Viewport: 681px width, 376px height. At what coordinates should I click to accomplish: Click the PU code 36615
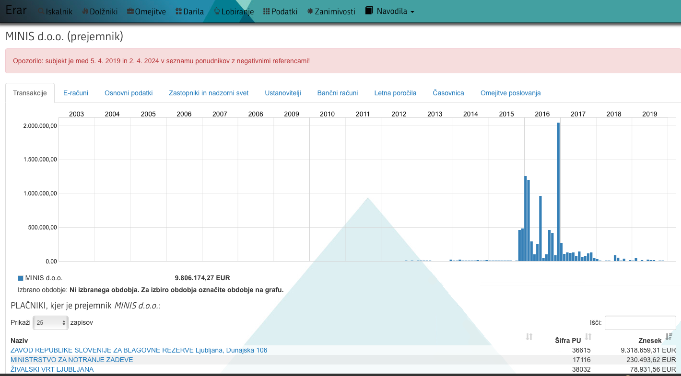[x=581, y=350]
